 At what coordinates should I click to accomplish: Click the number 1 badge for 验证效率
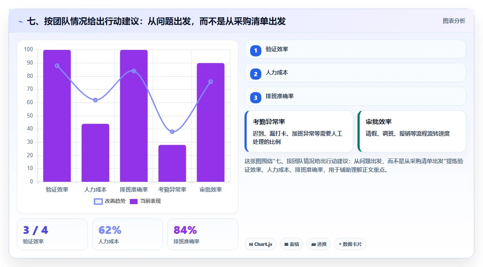(x=255, y=51)
